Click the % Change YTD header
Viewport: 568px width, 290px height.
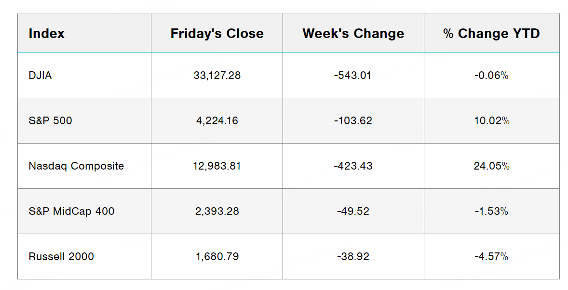point(491,34)
